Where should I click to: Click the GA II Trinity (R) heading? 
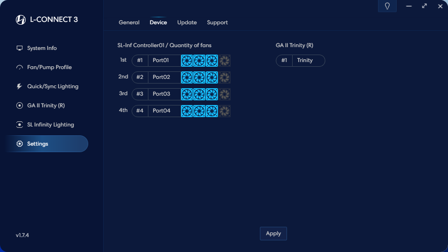(x=294, y=45)
